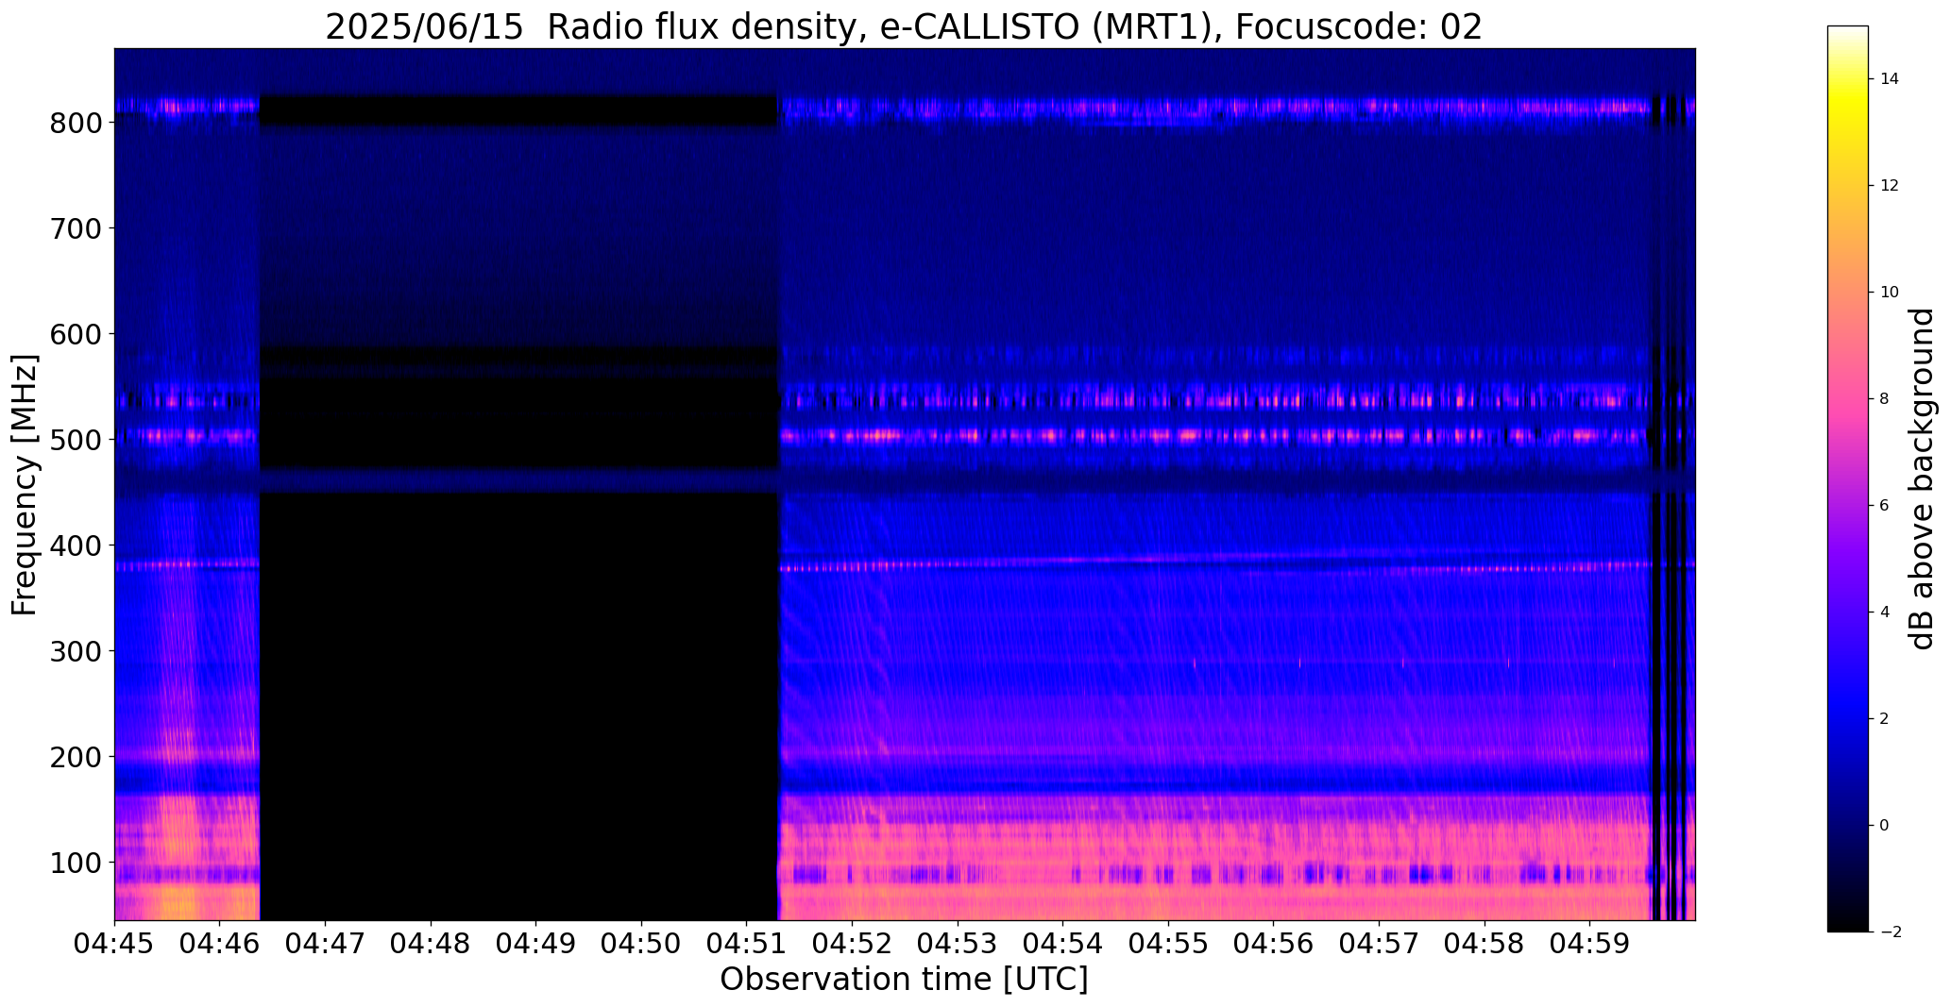The image size is (1951, 1007).
Task: Click the Frequency [MHz] axis label
Action: pyautogui.click(x=25, y=484)
